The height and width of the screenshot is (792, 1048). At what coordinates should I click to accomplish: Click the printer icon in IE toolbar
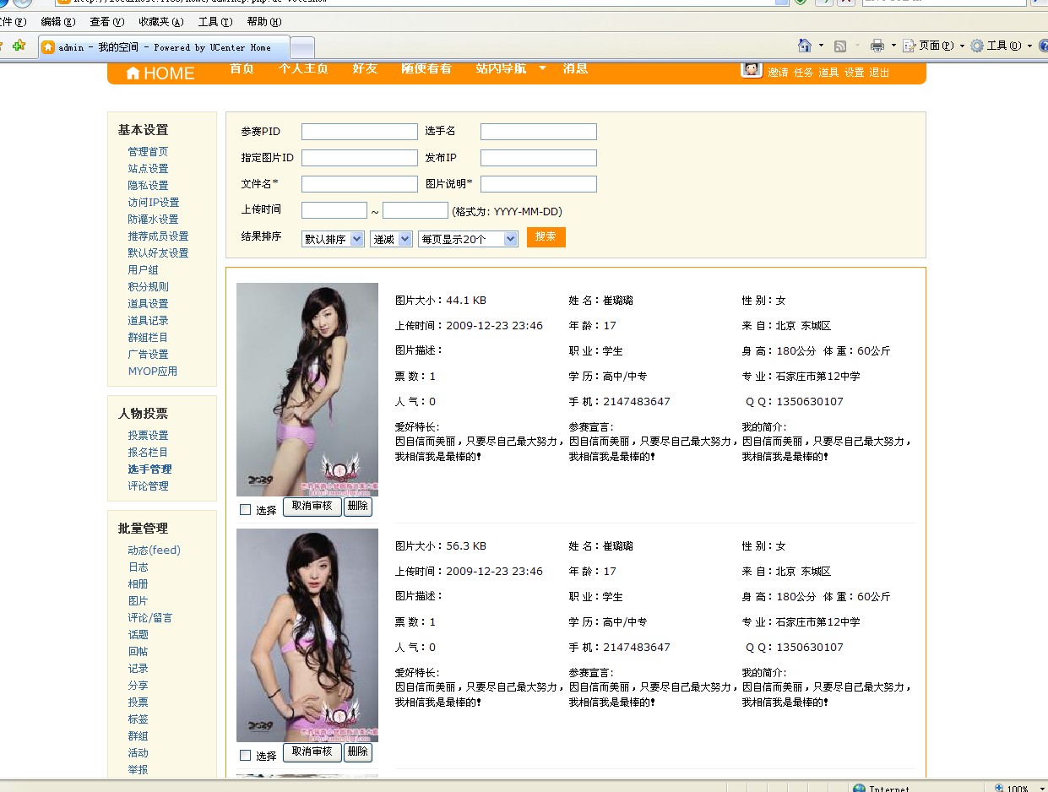pos(877,46)
